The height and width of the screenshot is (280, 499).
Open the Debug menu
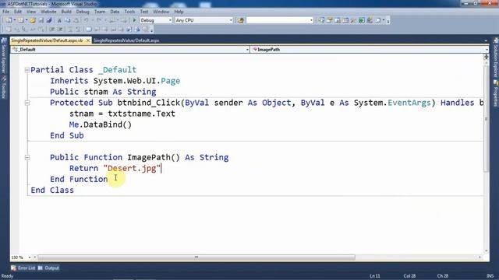83,12
